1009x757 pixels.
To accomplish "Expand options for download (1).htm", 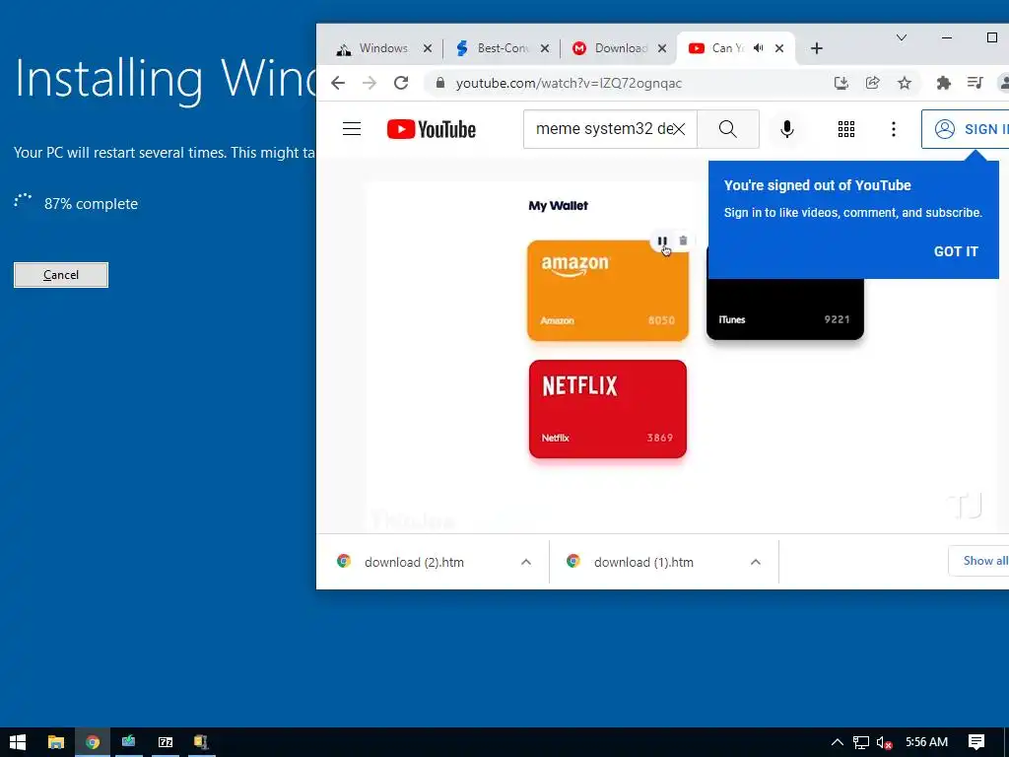I will 756,562.
